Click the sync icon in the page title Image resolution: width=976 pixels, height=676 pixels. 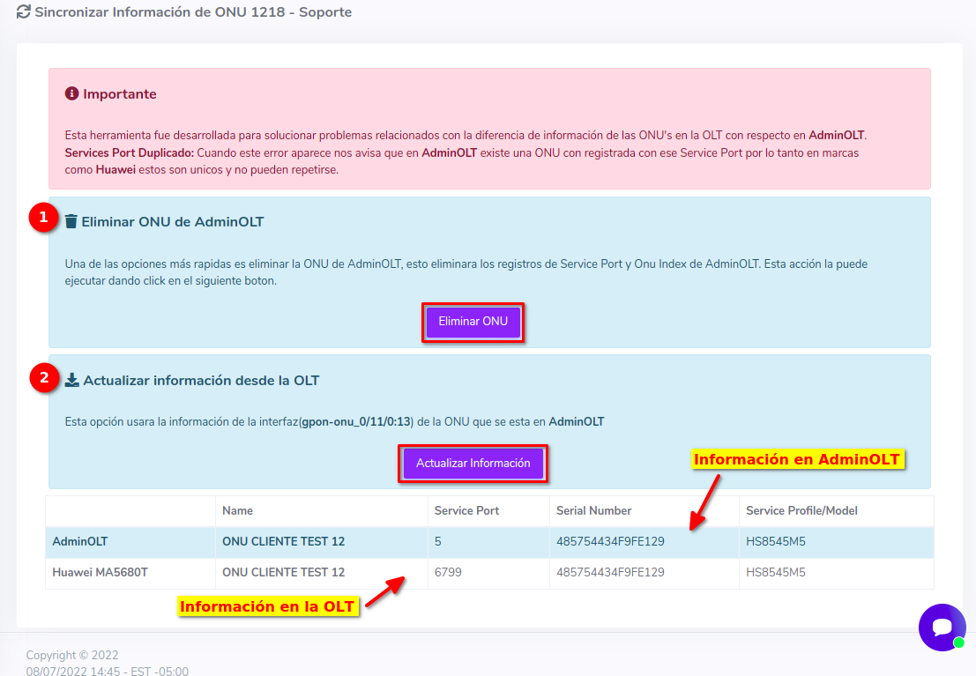pyautogui.click(x=24, y=13)
